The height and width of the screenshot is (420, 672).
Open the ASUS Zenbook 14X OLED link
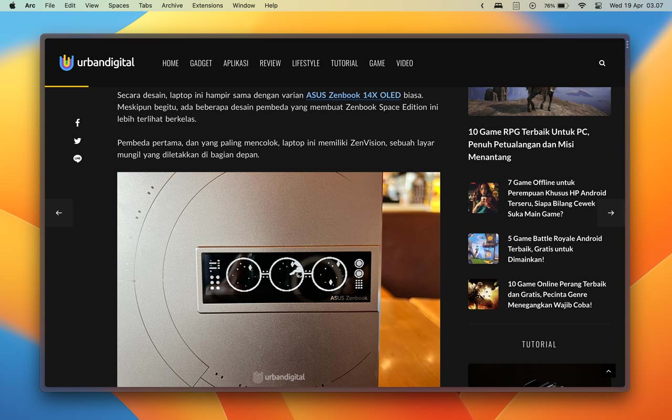click(353, 95)
